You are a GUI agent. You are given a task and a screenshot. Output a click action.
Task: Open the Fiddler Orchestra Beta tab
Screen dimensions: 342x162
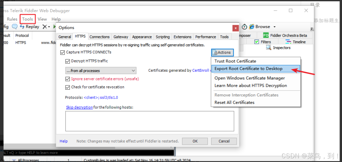click(285, 35)
